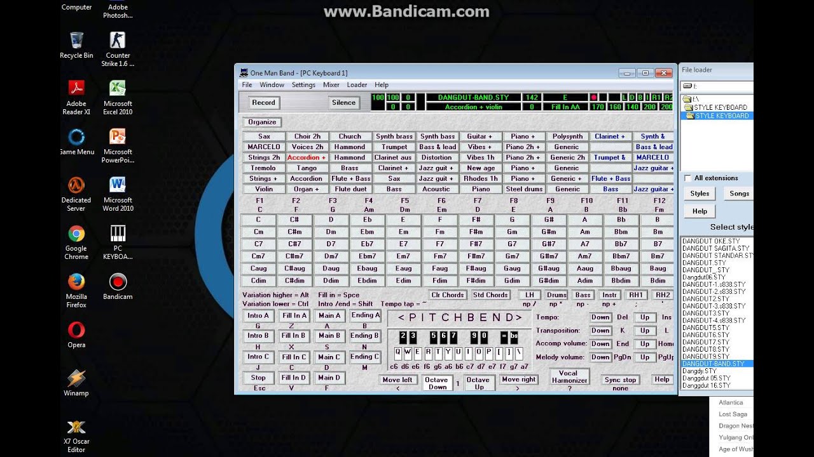Click the Octave Up button
The width and height of the screenshot is (814, 457).
478,383
